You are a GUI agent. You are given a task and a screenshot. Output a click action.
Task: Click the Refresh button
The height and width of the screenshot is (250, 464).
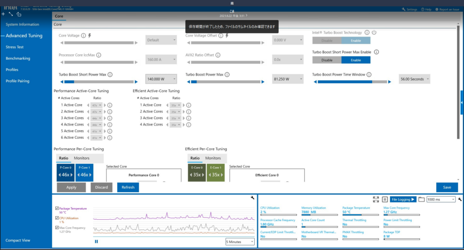(128, 187)
